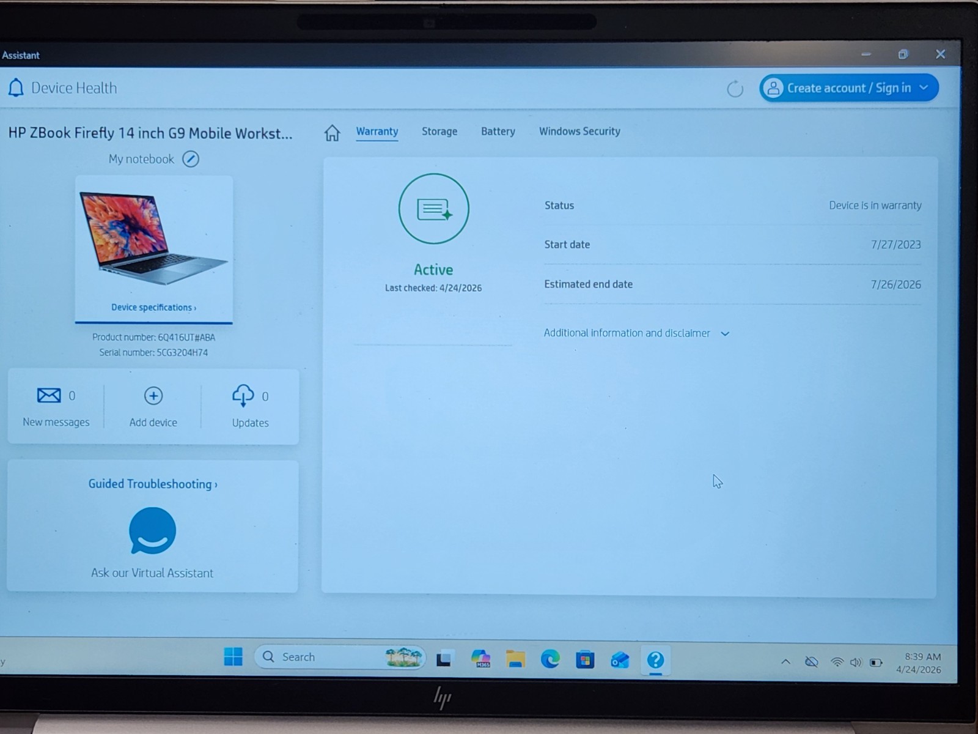
Task: Open notifications bell icon
Action: click(16, 88)
